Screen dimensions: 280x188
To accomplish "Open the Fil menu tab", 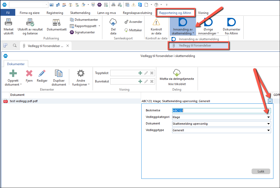I will point(8,13).
